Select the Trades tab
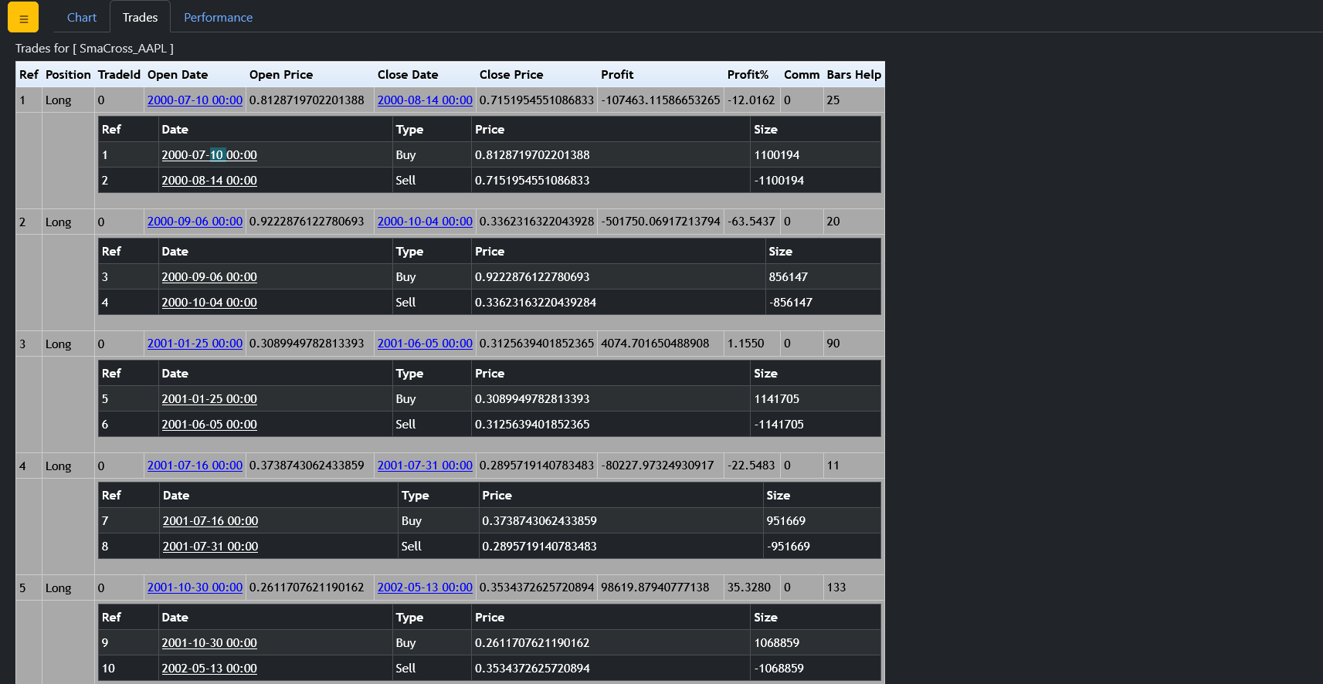Screen dimensions: 1323x684 coord(140,17)
